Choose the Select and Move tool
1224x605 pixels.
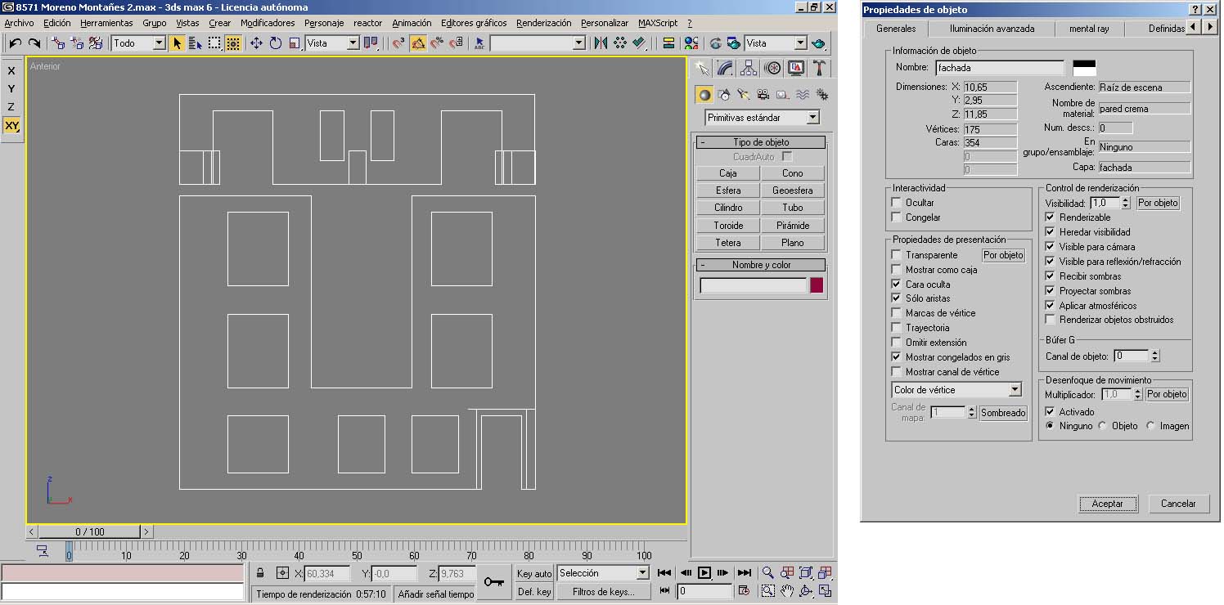click(256, 43)
